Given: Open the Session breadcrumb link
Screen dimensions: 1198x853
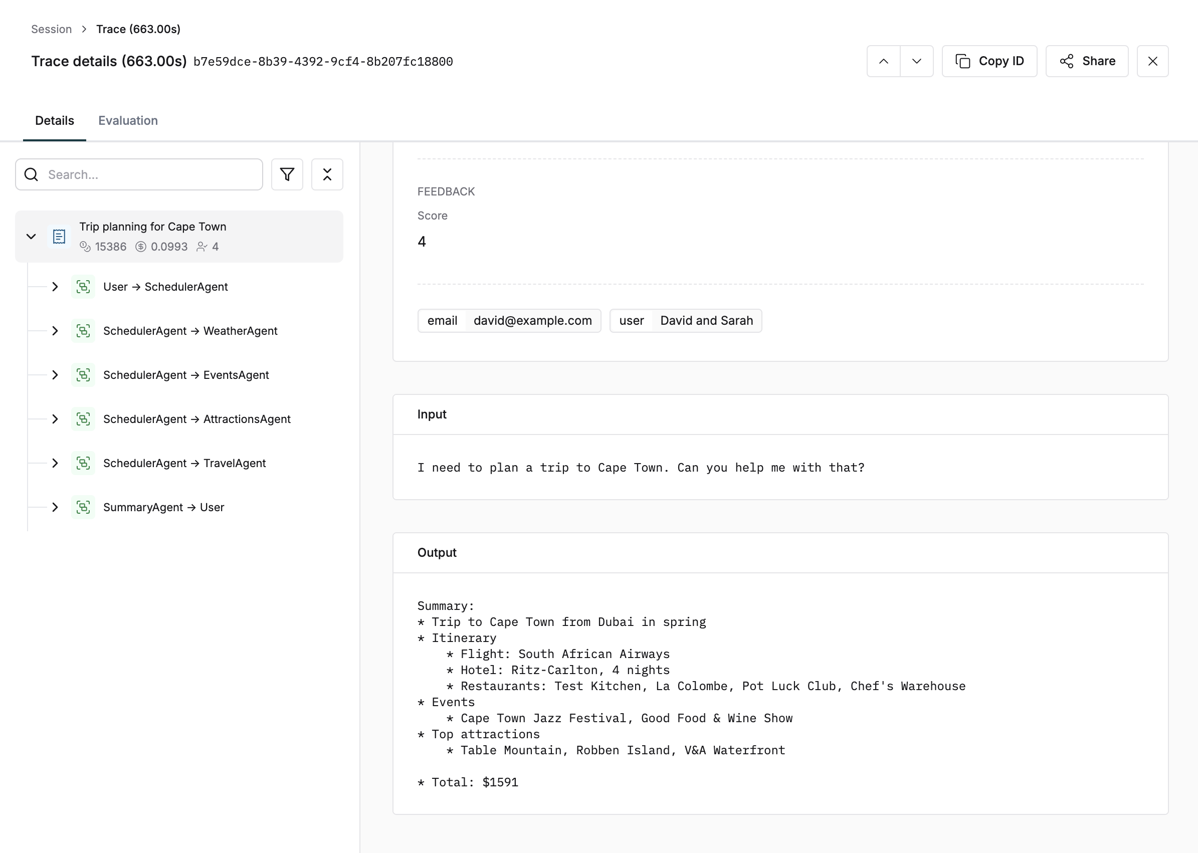Looking at the screenshot, I should 52,30.
